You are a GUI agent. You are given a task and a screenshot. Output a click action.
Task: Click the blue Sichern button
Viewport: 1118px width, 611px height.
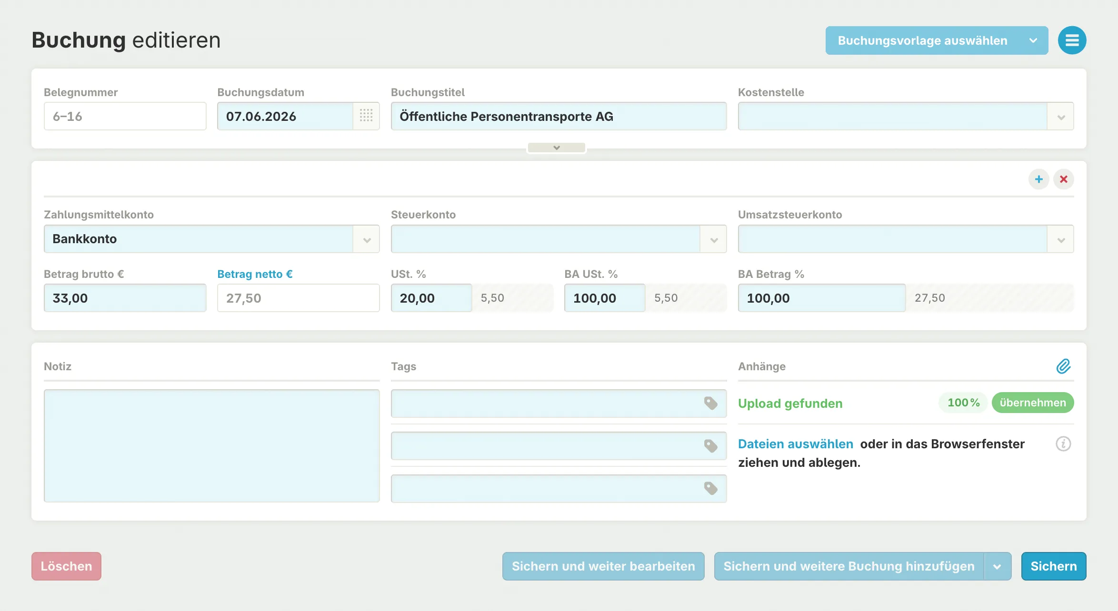(x=1053, y=566)
